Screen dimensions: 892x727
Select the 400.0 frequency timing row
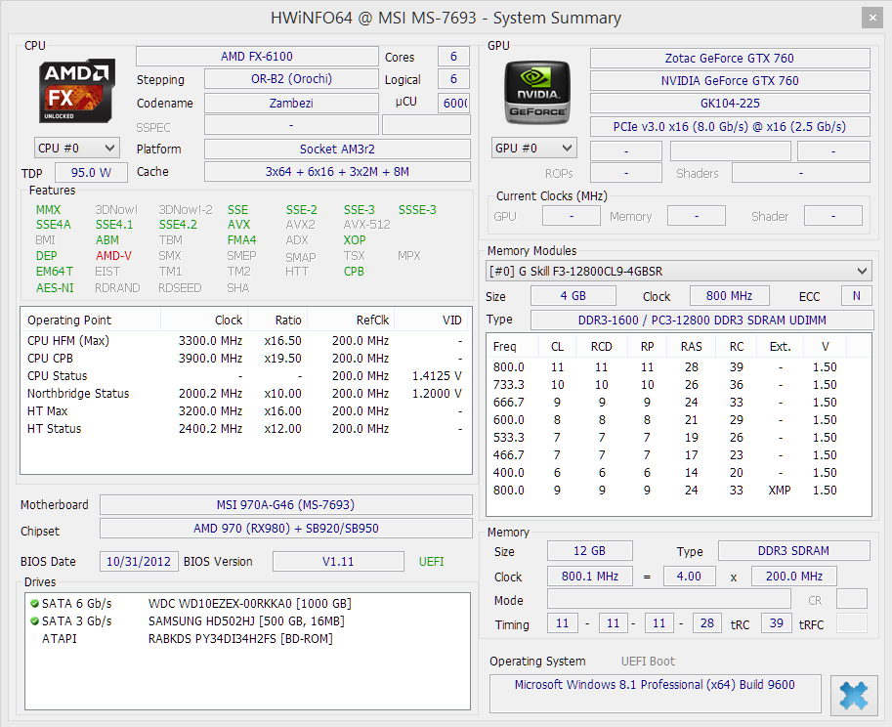(x=679, y=473)
